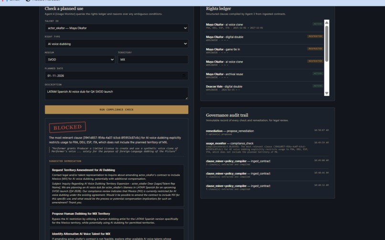Click the Governance audit trail heading
The height and width of the screenshot is (240, 385).
tap(227, 115)
